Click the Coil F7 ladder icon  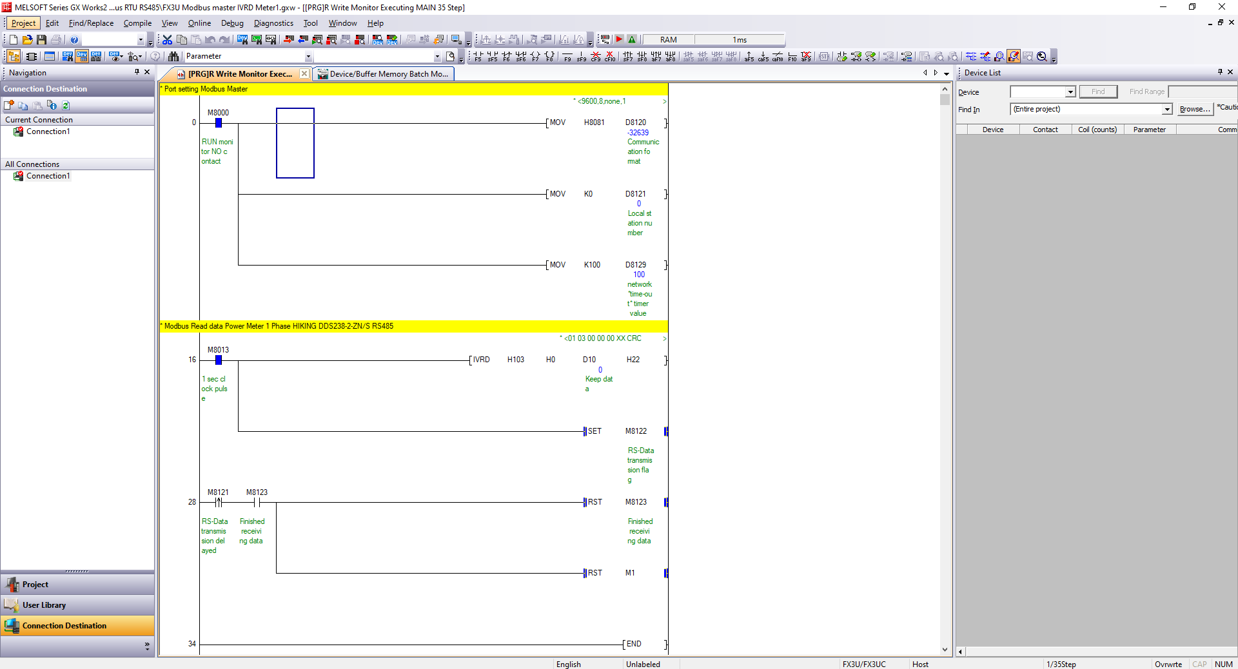click(x=535, y=57)
